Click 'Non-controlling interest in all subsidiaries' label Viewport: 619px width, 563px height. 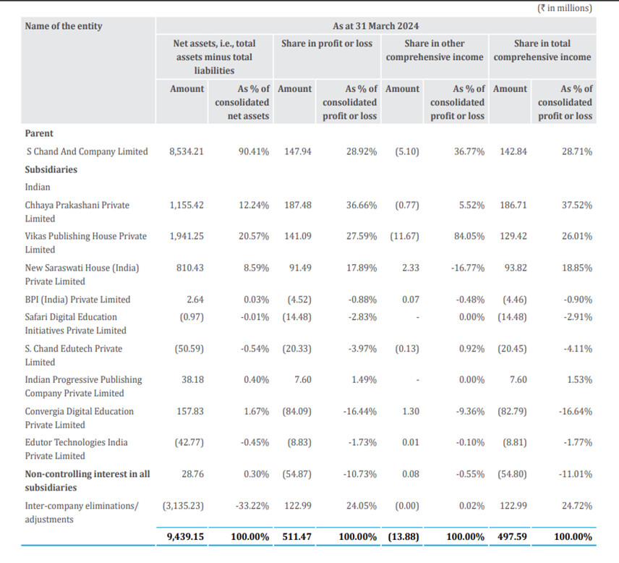coord(87,481)
